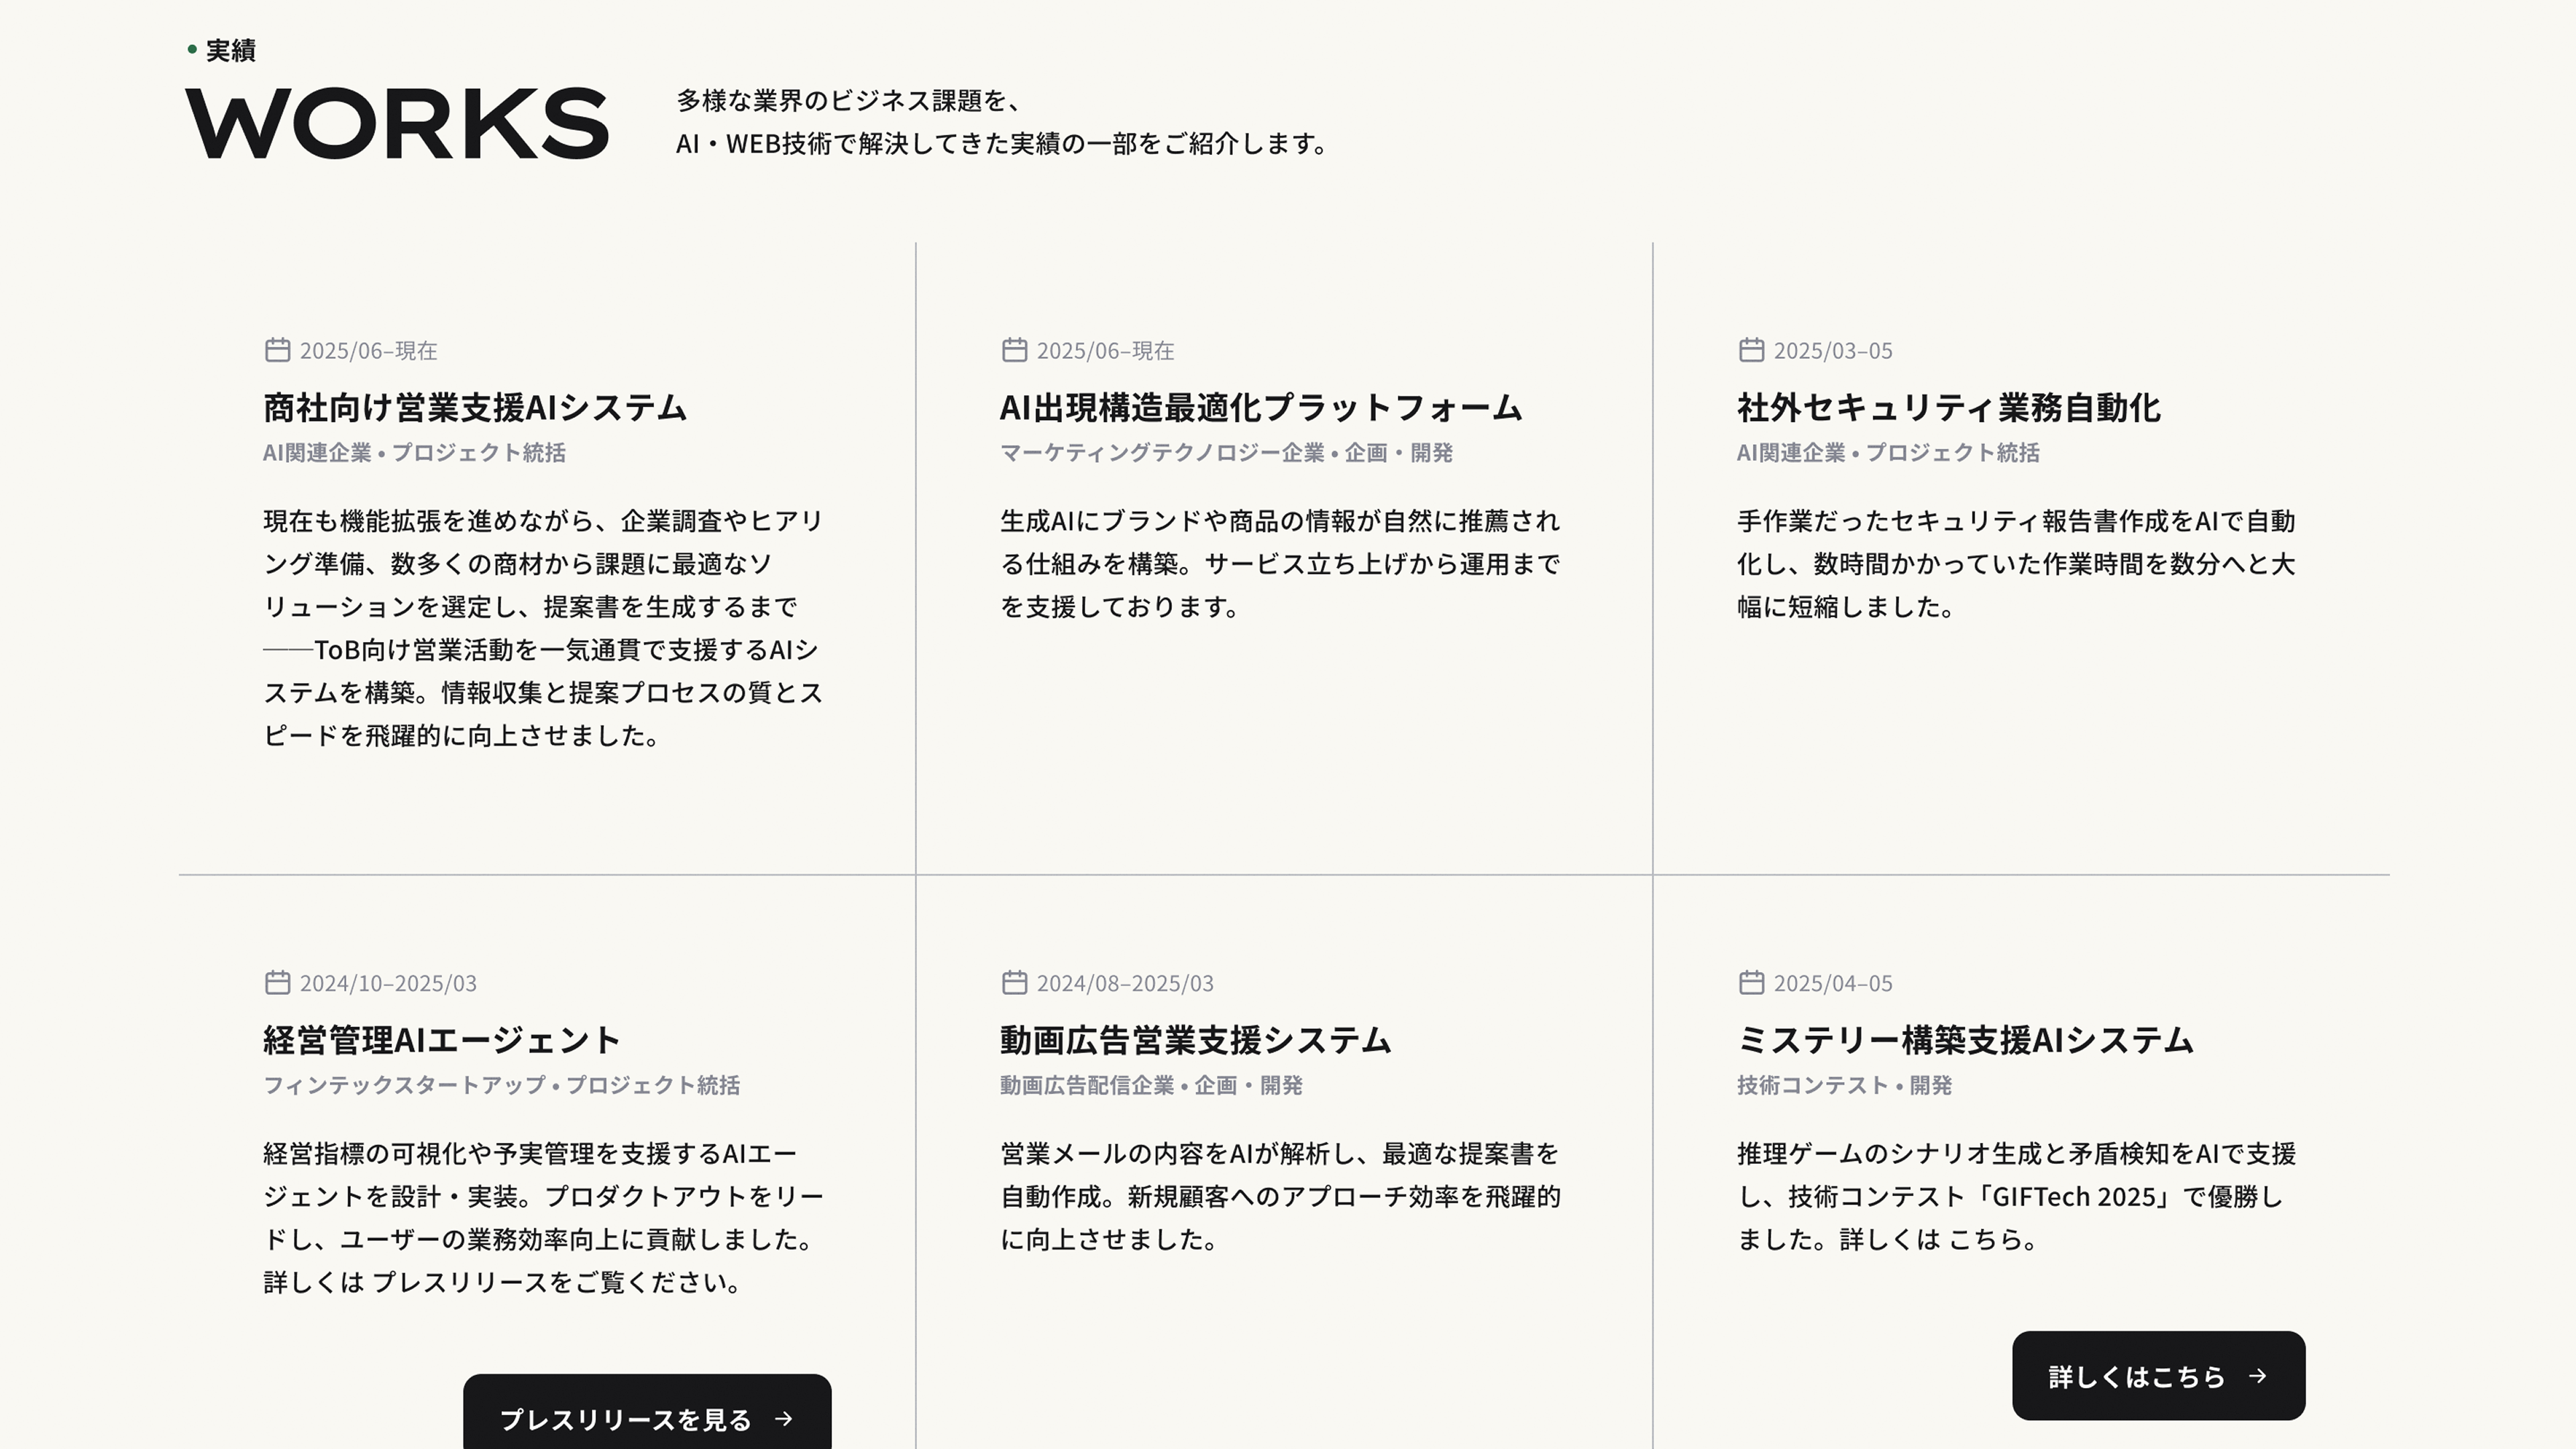Click the WORKS section title
The width and height of the screenshot is (2576, 1449).
click(x=397, y=124)
